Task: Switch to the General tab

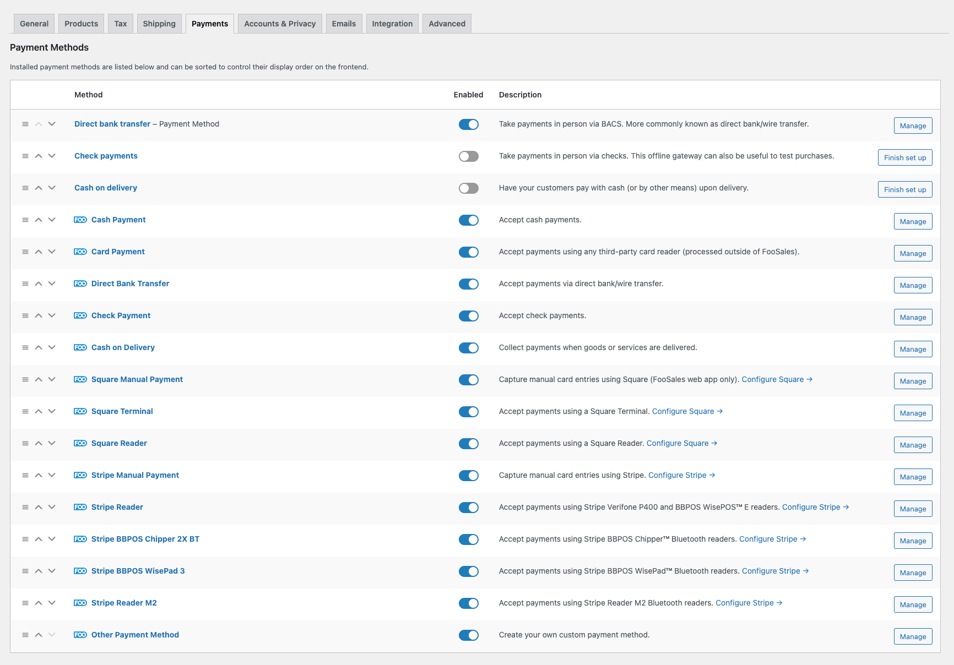Action: point(34,24)
